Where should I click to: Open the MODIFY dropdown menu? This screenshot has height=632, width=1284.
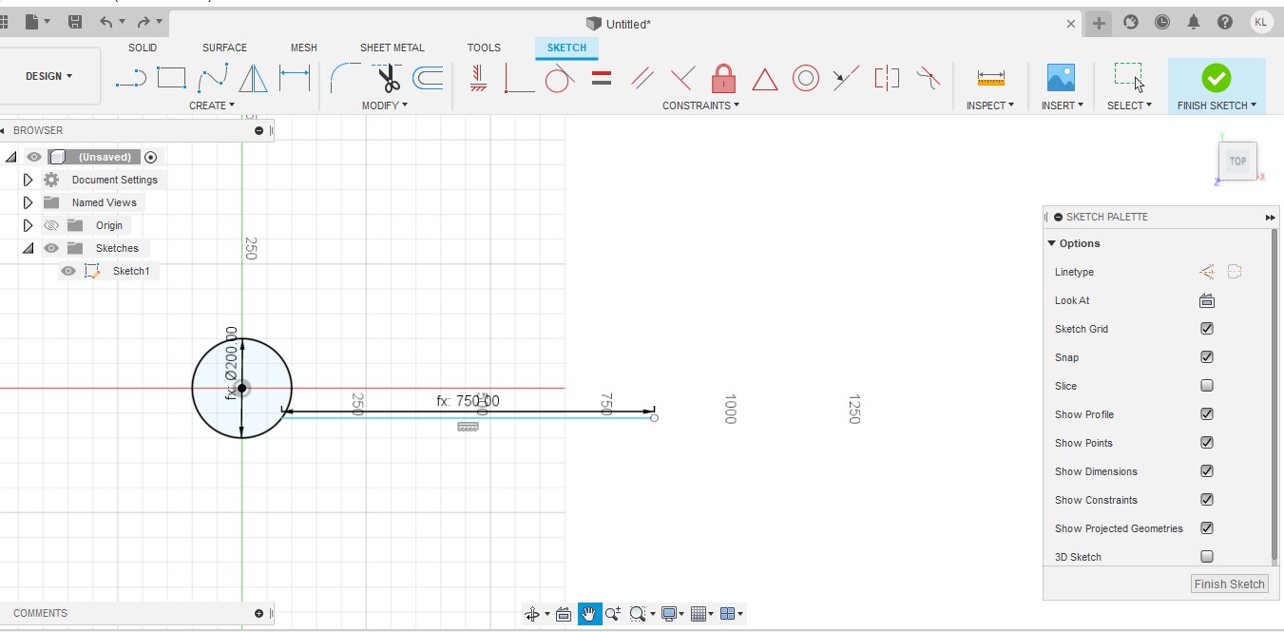(385, 105)
